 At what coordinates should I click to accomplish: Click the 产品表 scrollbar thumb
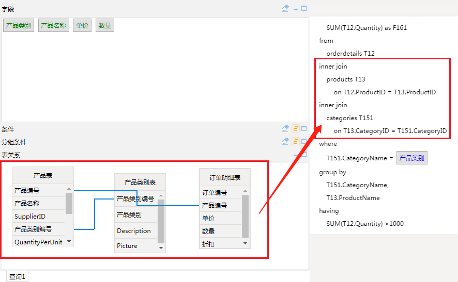coord(69,203)
